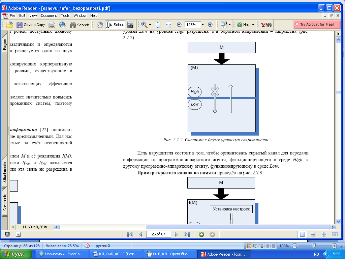
Task: Zoom in with the plus button
Action: [x=210, y=25]
